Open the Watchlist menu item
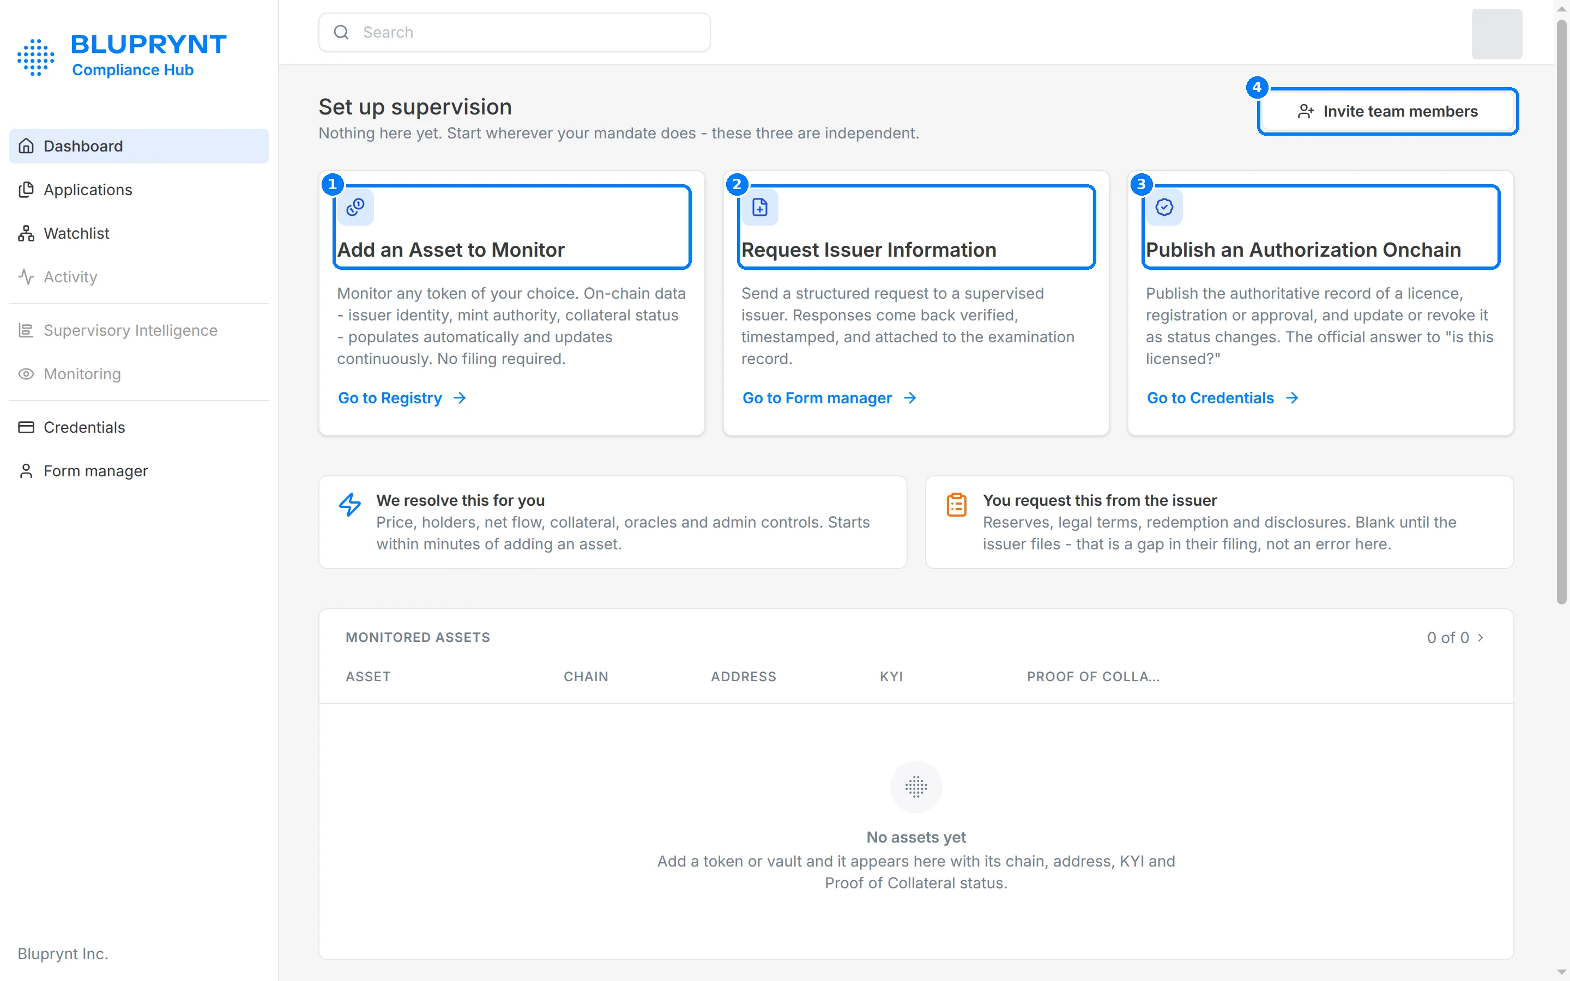 click(x=139, y=233)
